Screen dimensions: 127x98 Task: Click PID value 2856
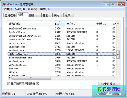pyautogui.click(x=58, y=54)
